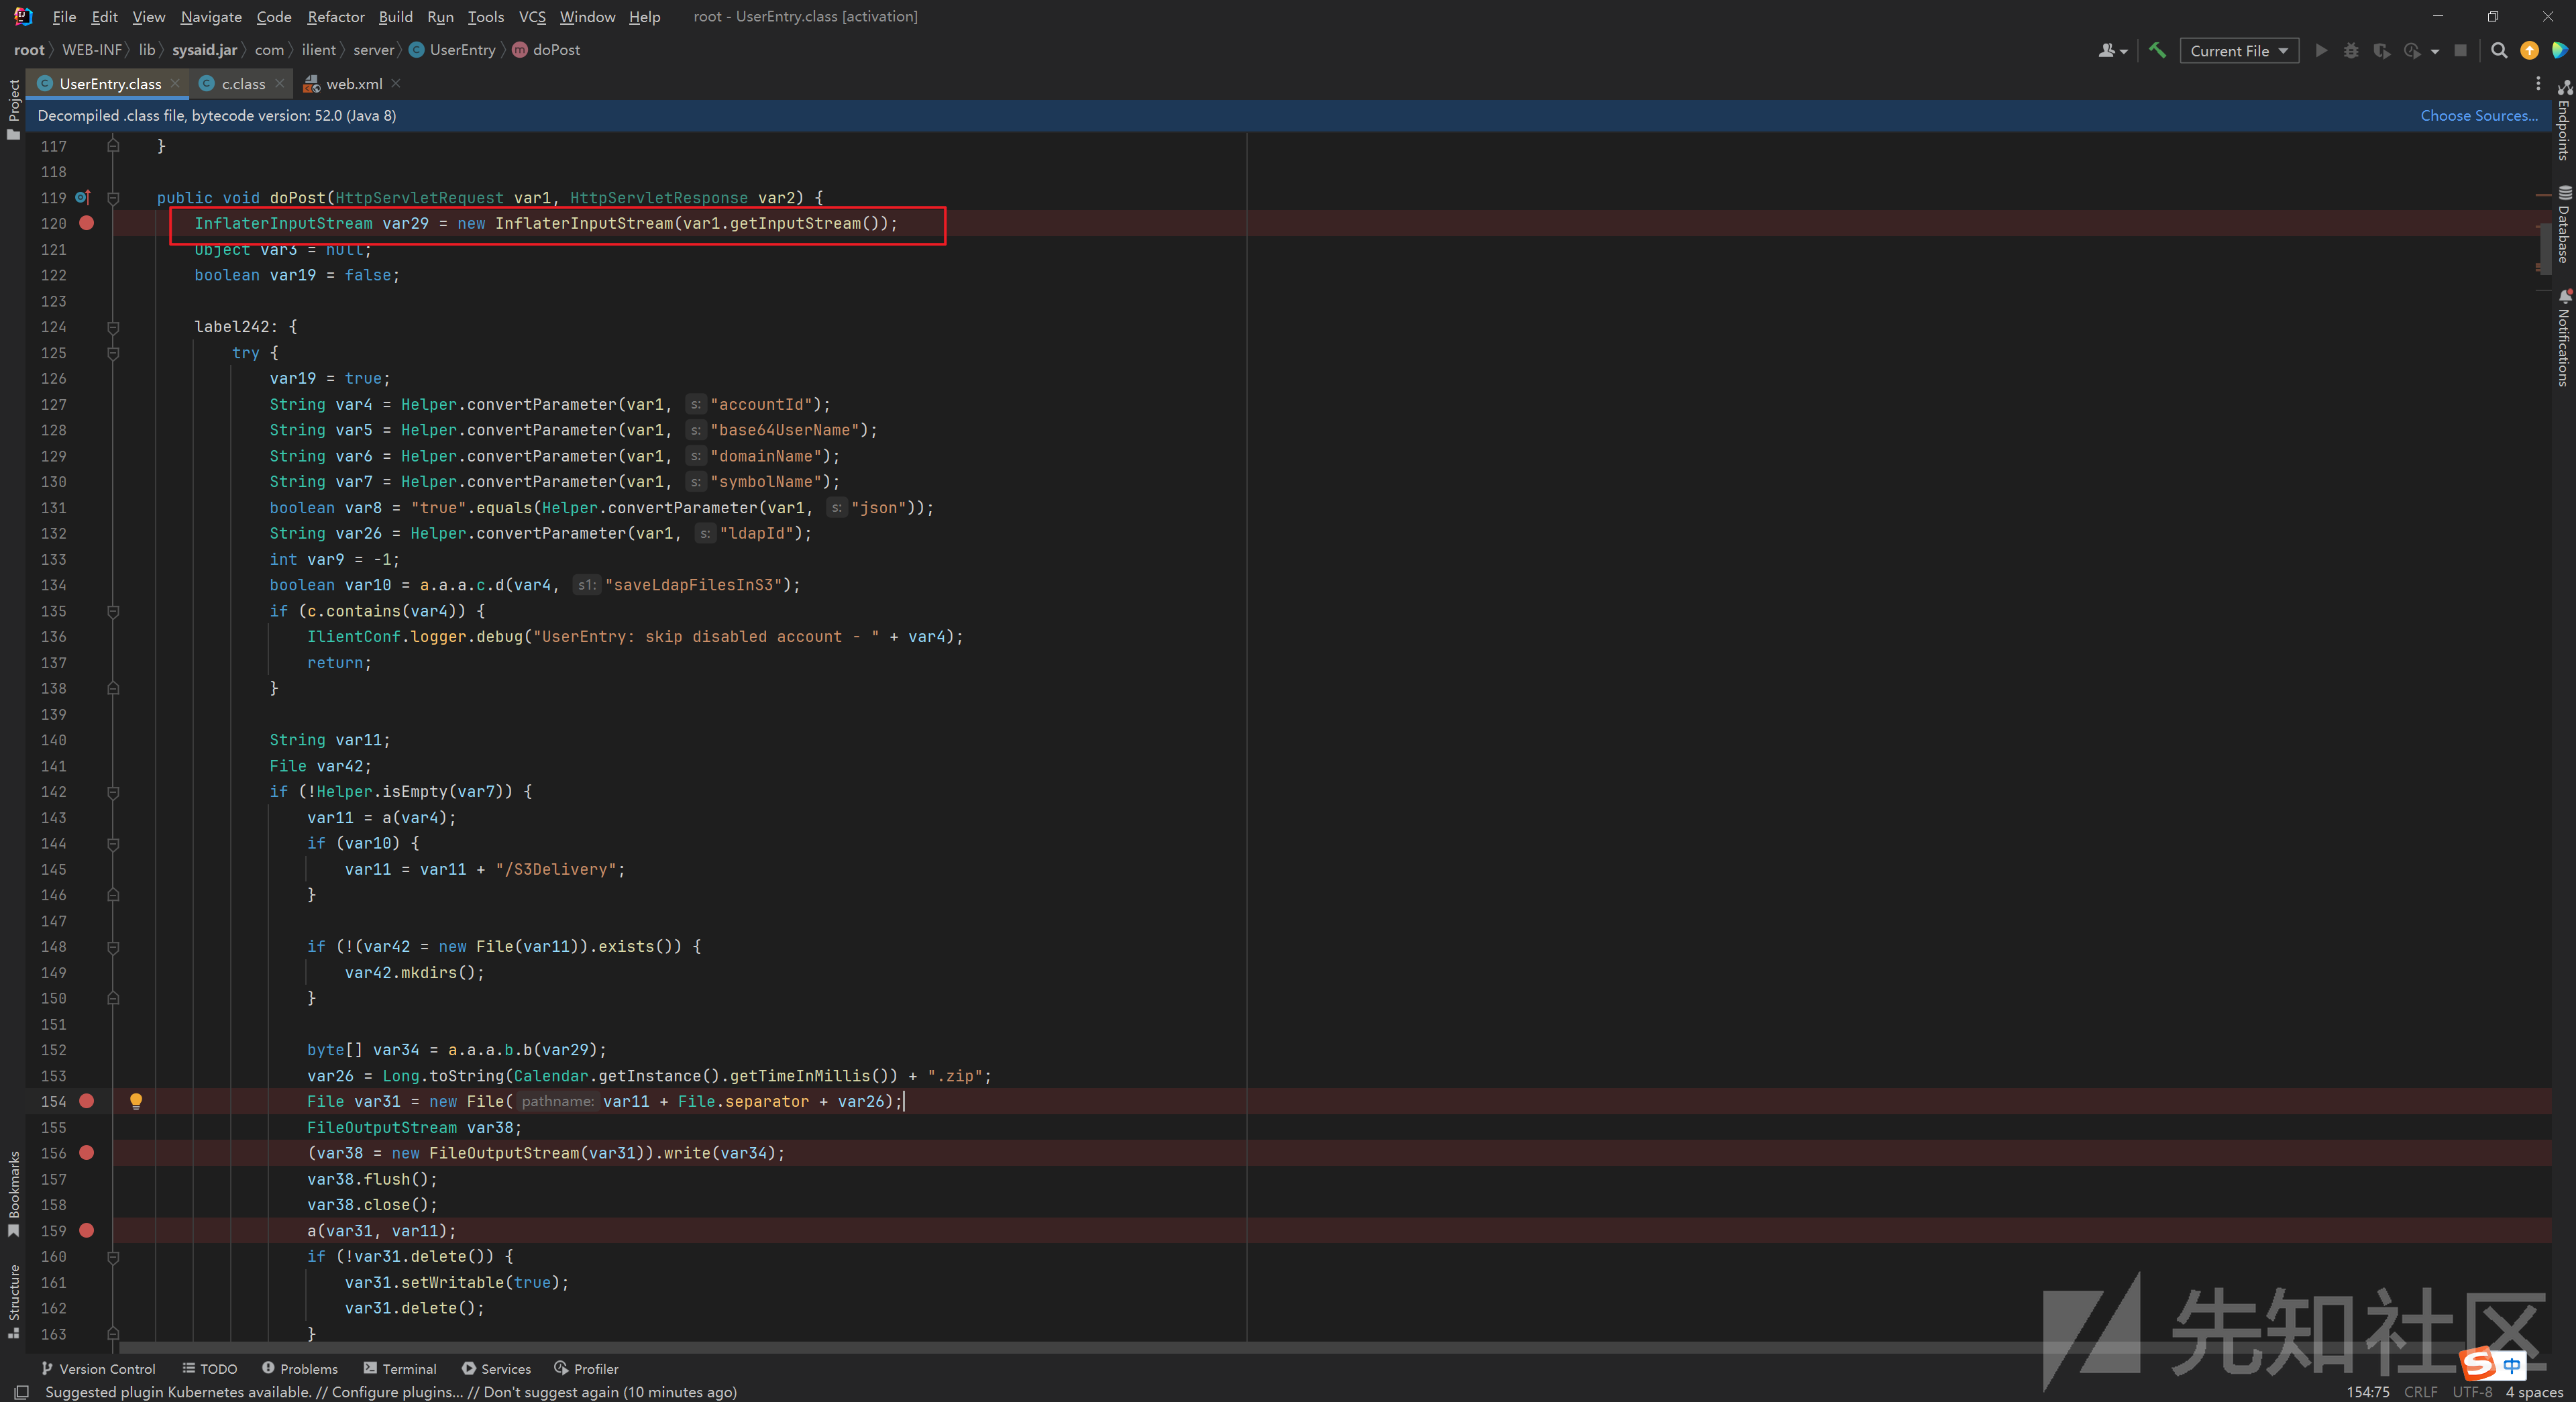Click the Run play button
The height and width of the screenshot is (1402, 2576).
pyautogui.click(x=2321, y=50)
